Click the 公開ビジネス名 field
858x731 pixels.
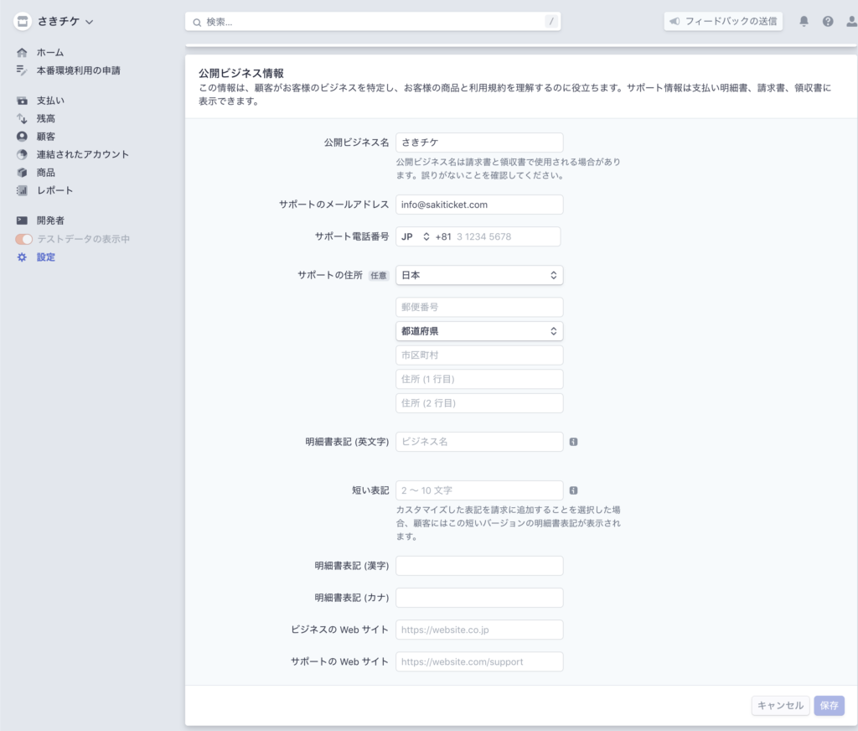click(x=479, y=143)
